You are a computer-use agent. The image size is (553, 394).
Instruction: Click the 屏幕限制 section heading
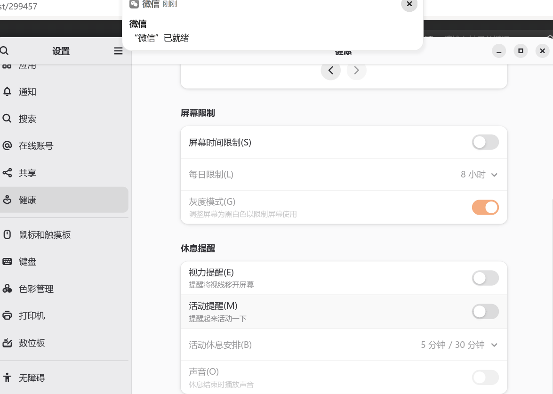click(198, 113)
